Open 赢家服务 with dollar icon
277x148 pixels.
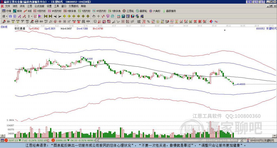pos(169,11)
